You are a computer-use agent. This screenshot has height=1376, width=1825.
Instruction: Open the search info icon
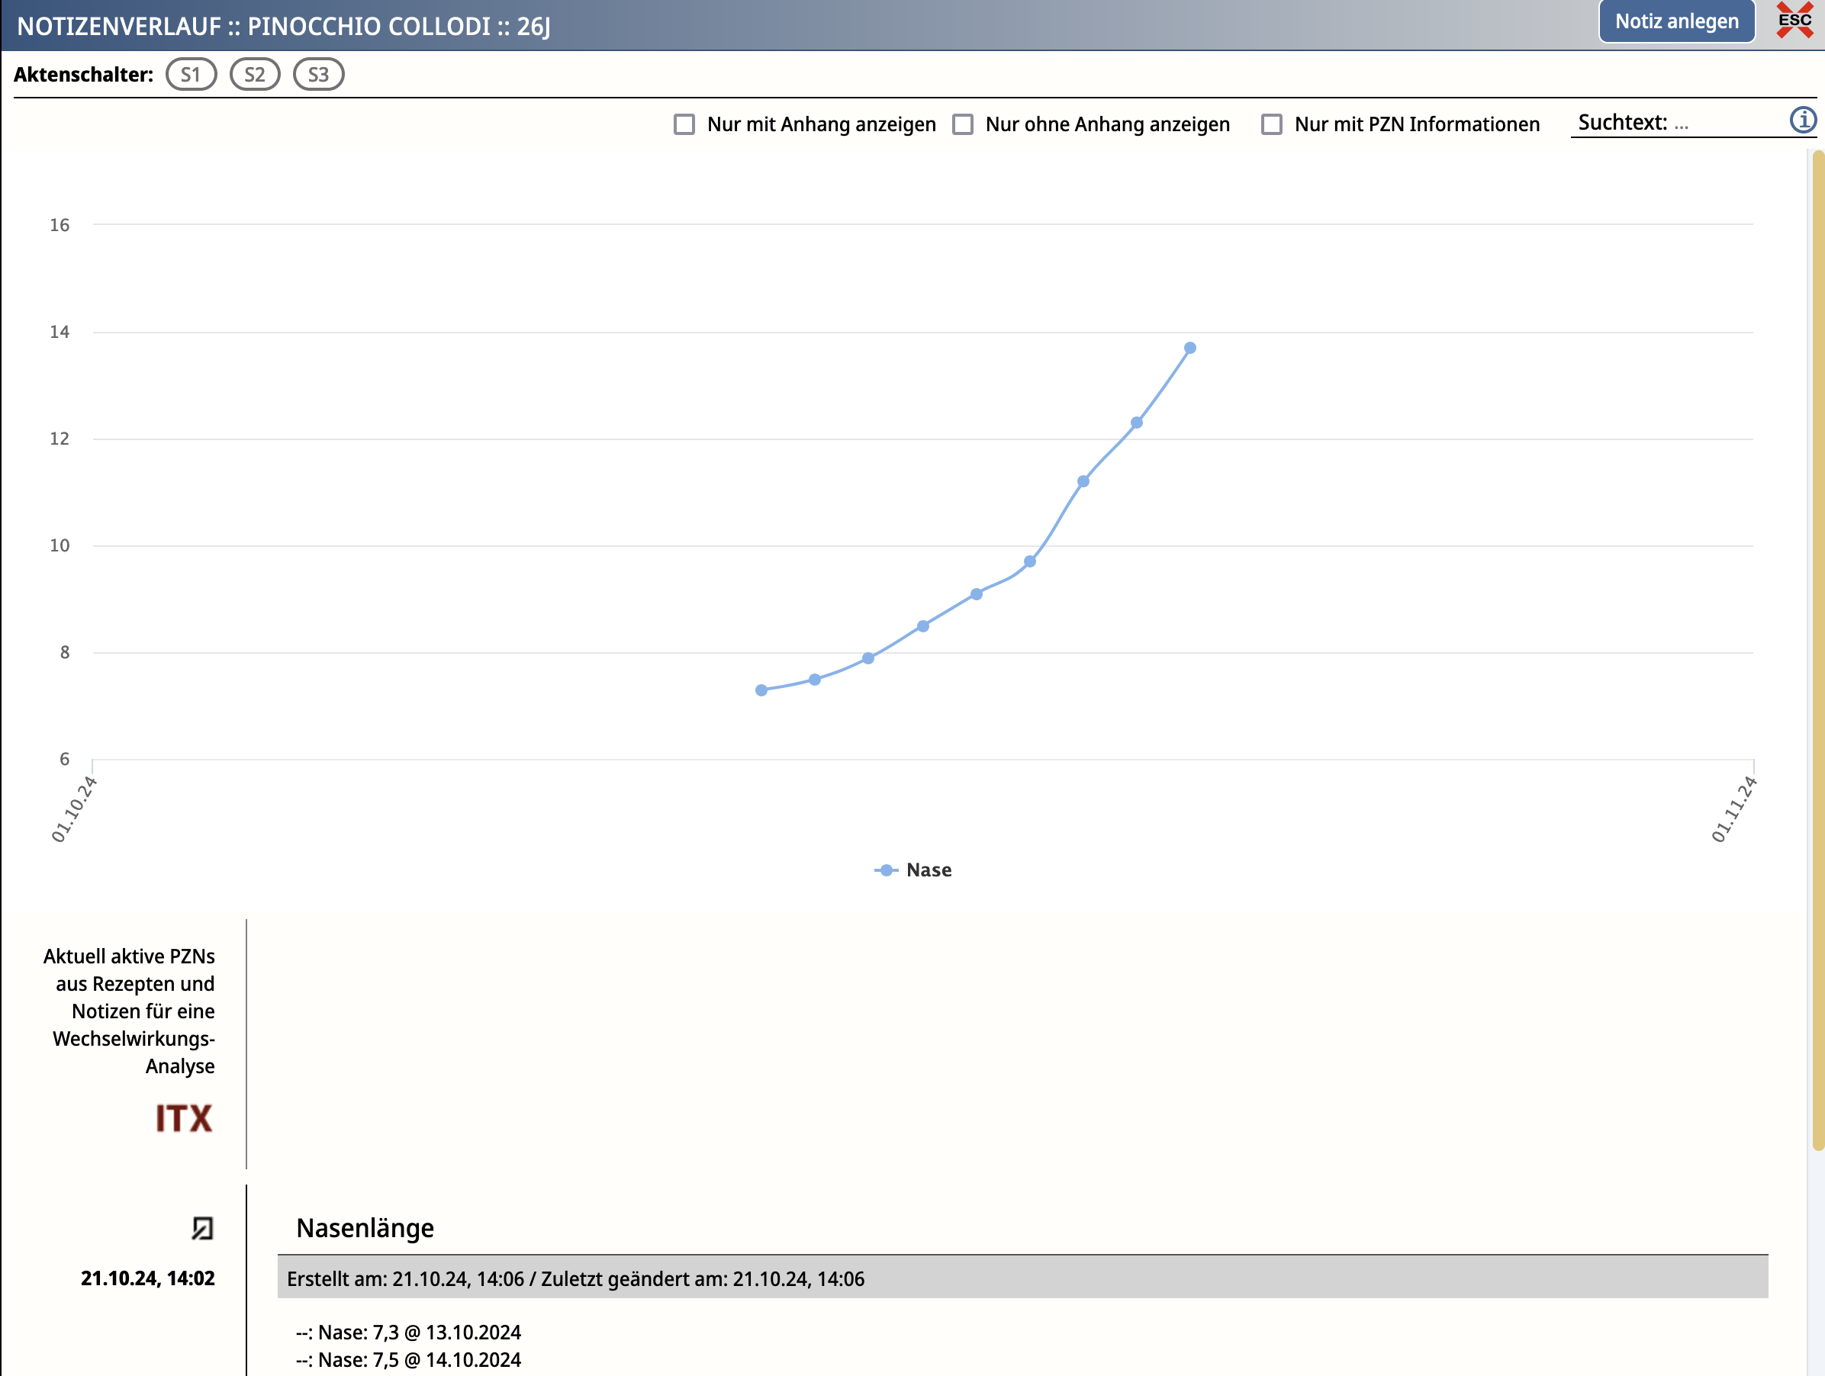click(x=1803, y=121)
